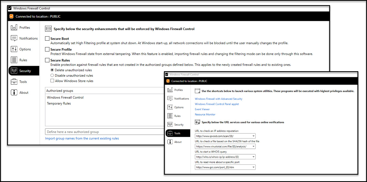Select the Delete unauthorized rules radio button
The width and height of the screenshot is (367, 182).
tap(52, 70)
